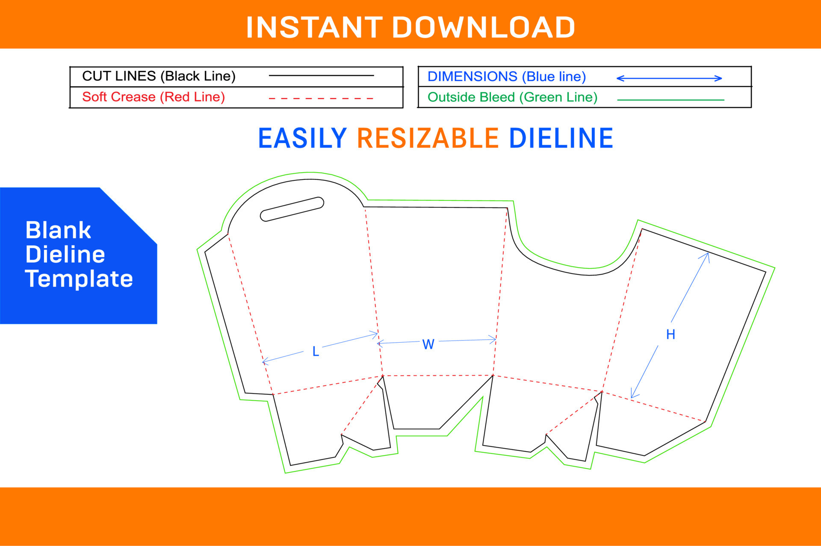The width and height of the screenshot is (821, 546).
Task: Click the word DIELINE in the headline
Action: (561, 138)
